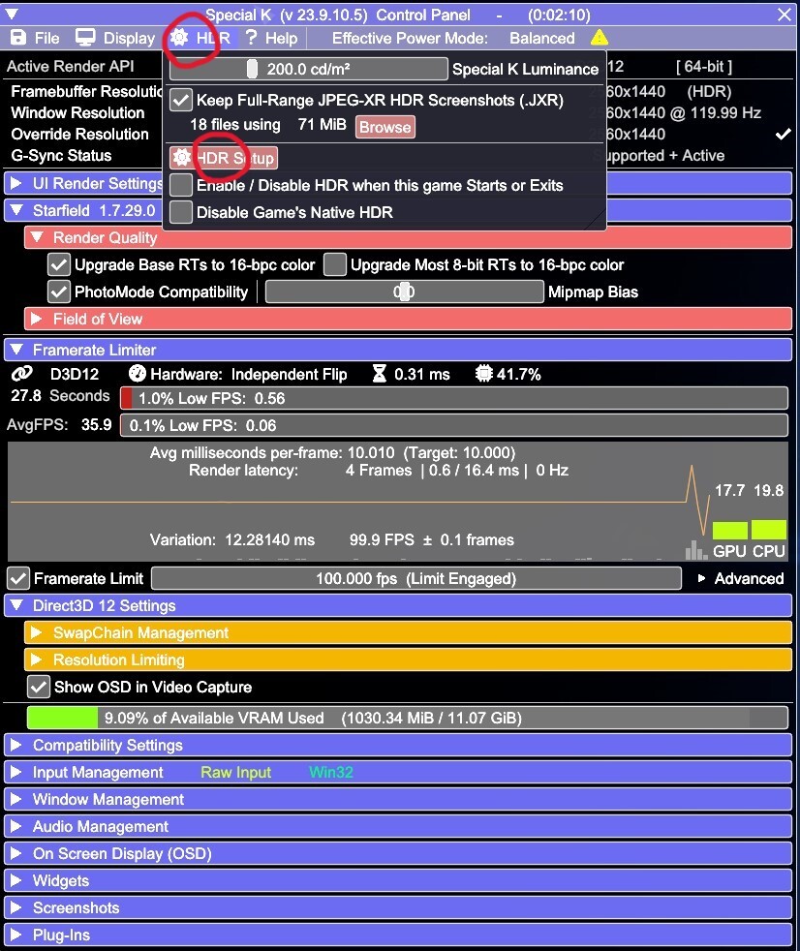Toggle Upgrade Base RTs to 16-bpc color
The height and width of the screenshot is (951, 800).
point(58,265)
